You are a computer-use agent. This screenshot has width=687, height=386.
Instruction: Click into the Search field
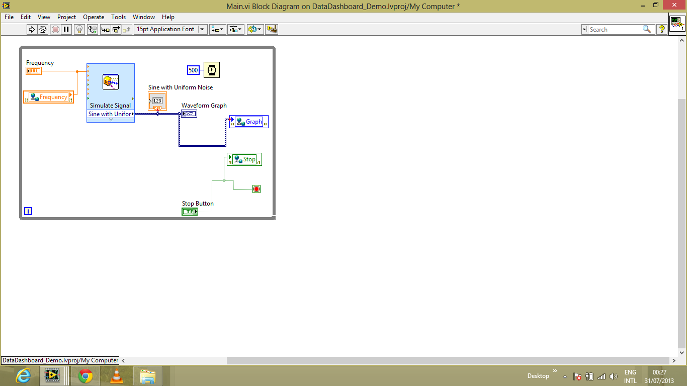click(615, 29)
